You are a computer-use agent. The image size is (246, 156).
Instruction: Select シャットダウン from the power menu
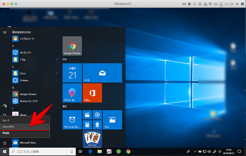9,127
